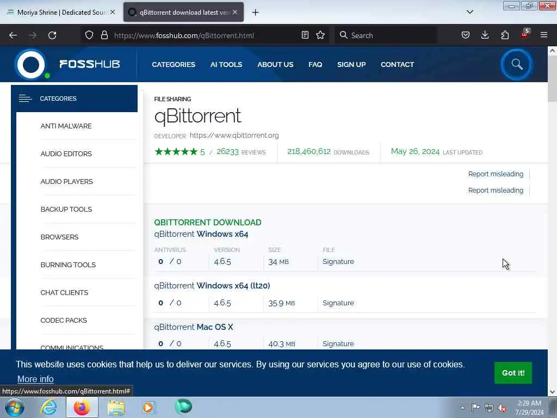Select BACKUP TOOLS category
Image resolution: width=557 pixels, height=418 pixels.
[x=66, y=210]
